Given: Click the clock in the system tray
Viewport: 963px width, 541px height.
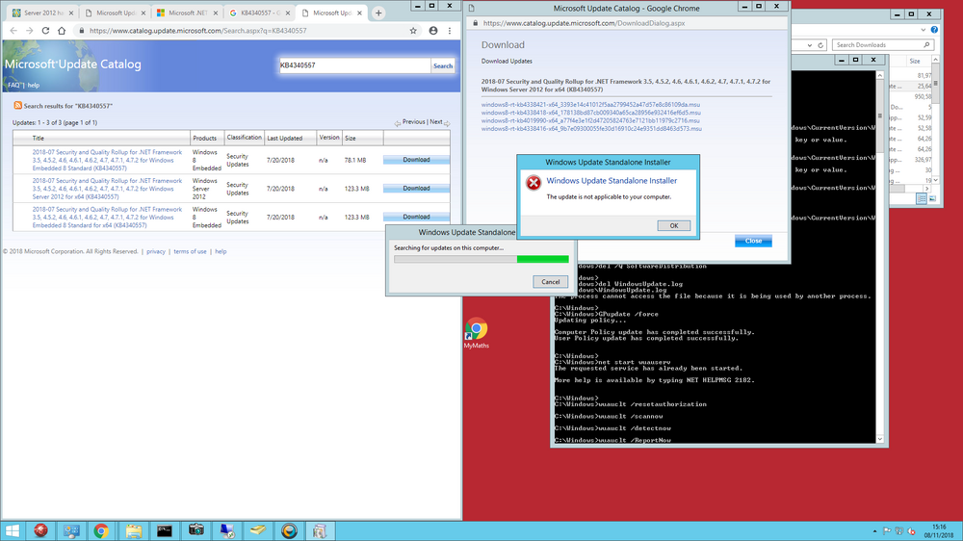Looking at the screenshot, I should click(x=939, y=531).
